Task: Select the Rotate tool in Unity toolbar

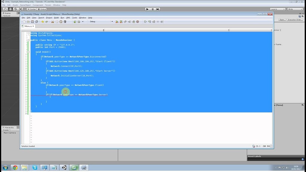Action: click(x=16, y=9)
